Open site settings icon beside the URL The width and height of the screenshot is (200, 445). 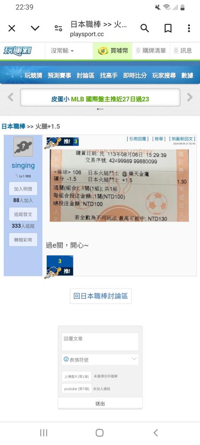(58, 28)
